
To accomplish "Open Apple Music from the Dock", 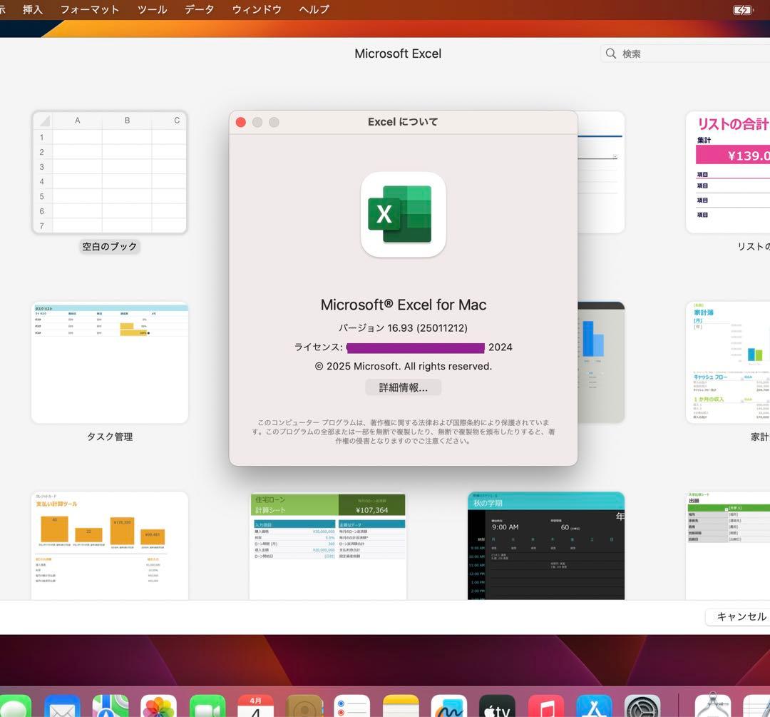I will click(545, 706).
